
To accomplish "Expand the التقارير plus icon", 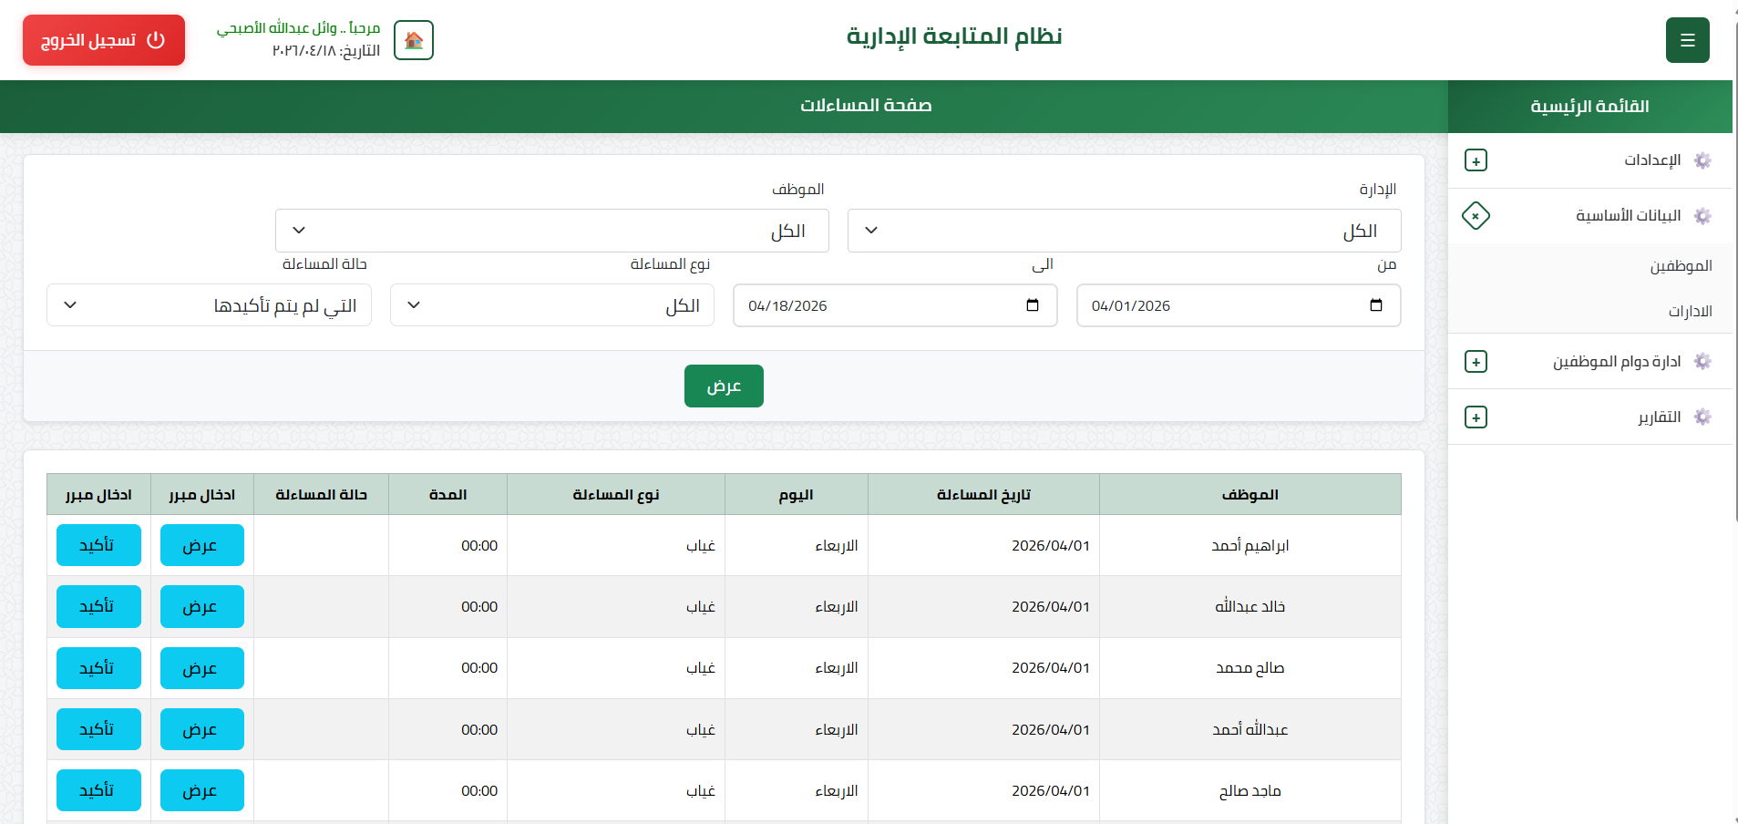I will point(1476,417).
